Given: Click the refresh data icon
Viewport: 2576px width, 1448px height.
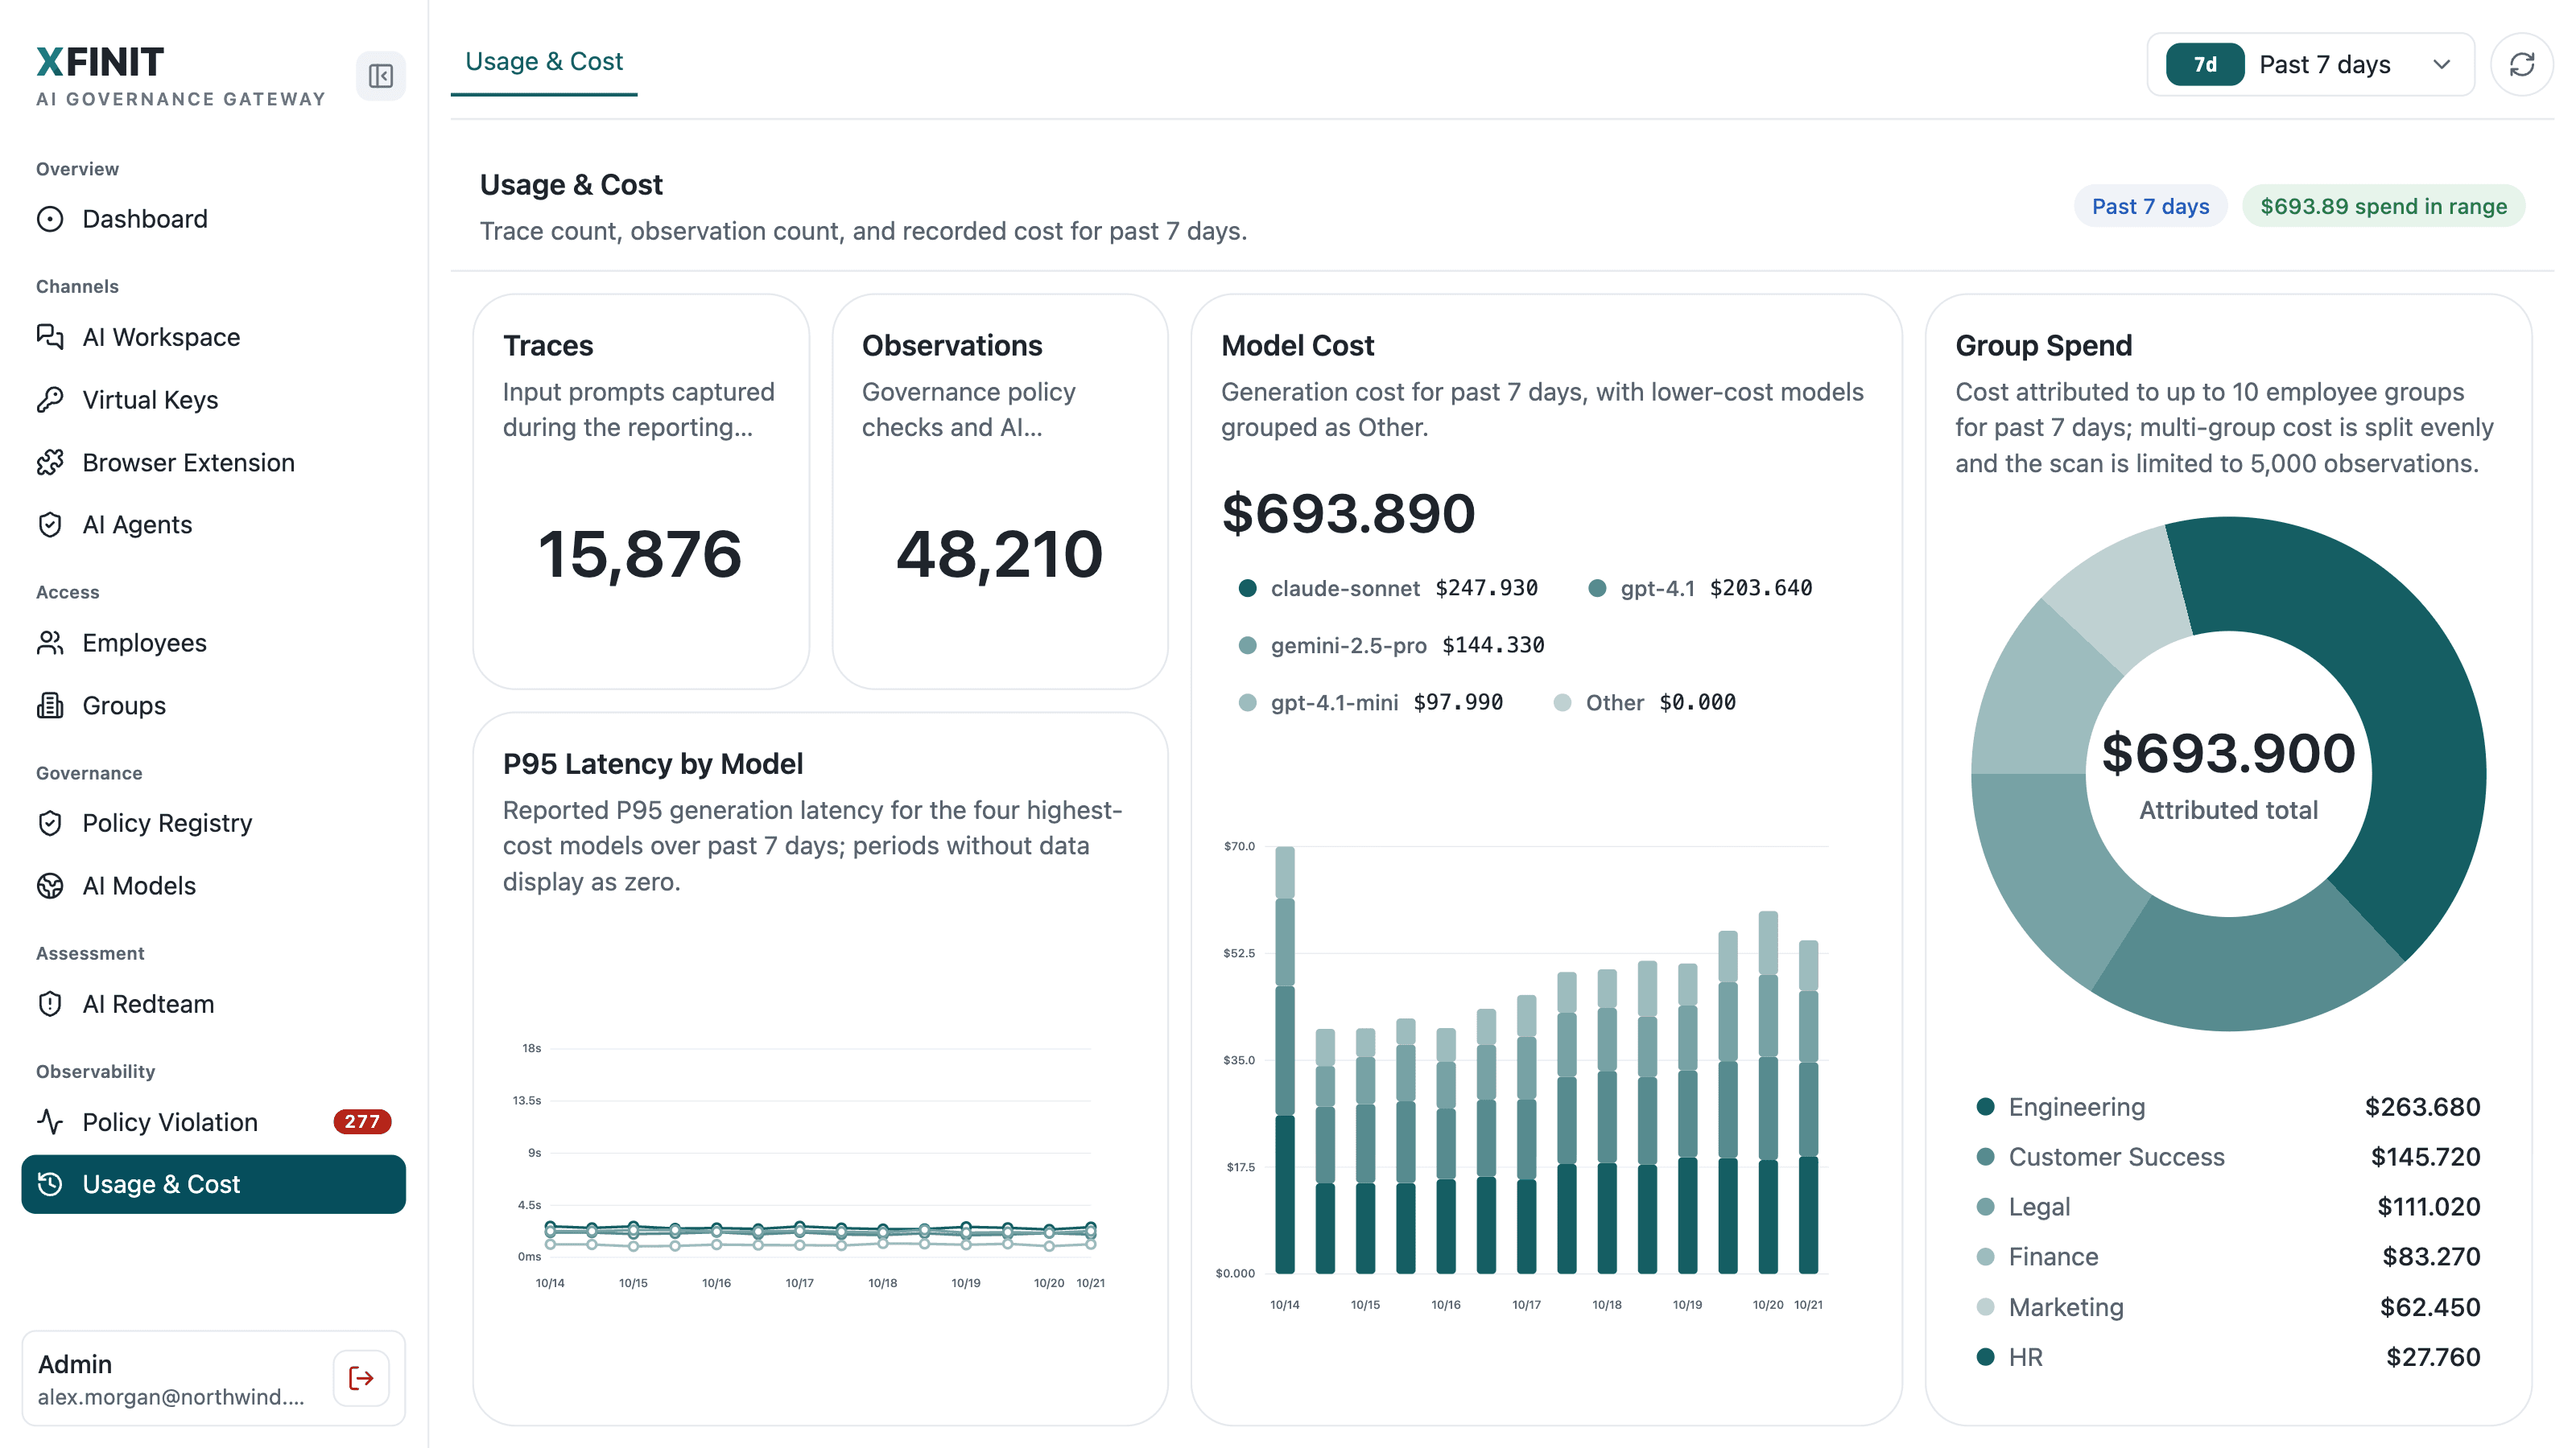Looking at the screenshot, I should [2521, 65].
